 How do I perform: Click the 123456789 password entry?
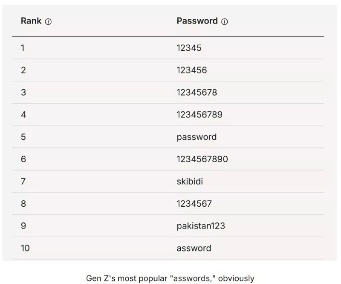[199, 115]
